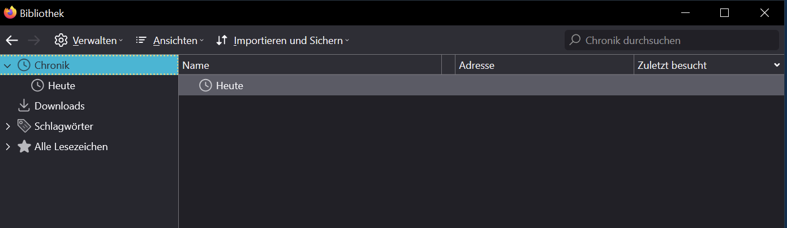The height and width of the screenshot is (228, 787).
Task: Click the Schlagwörter tag icon
Action: point(24,126)
